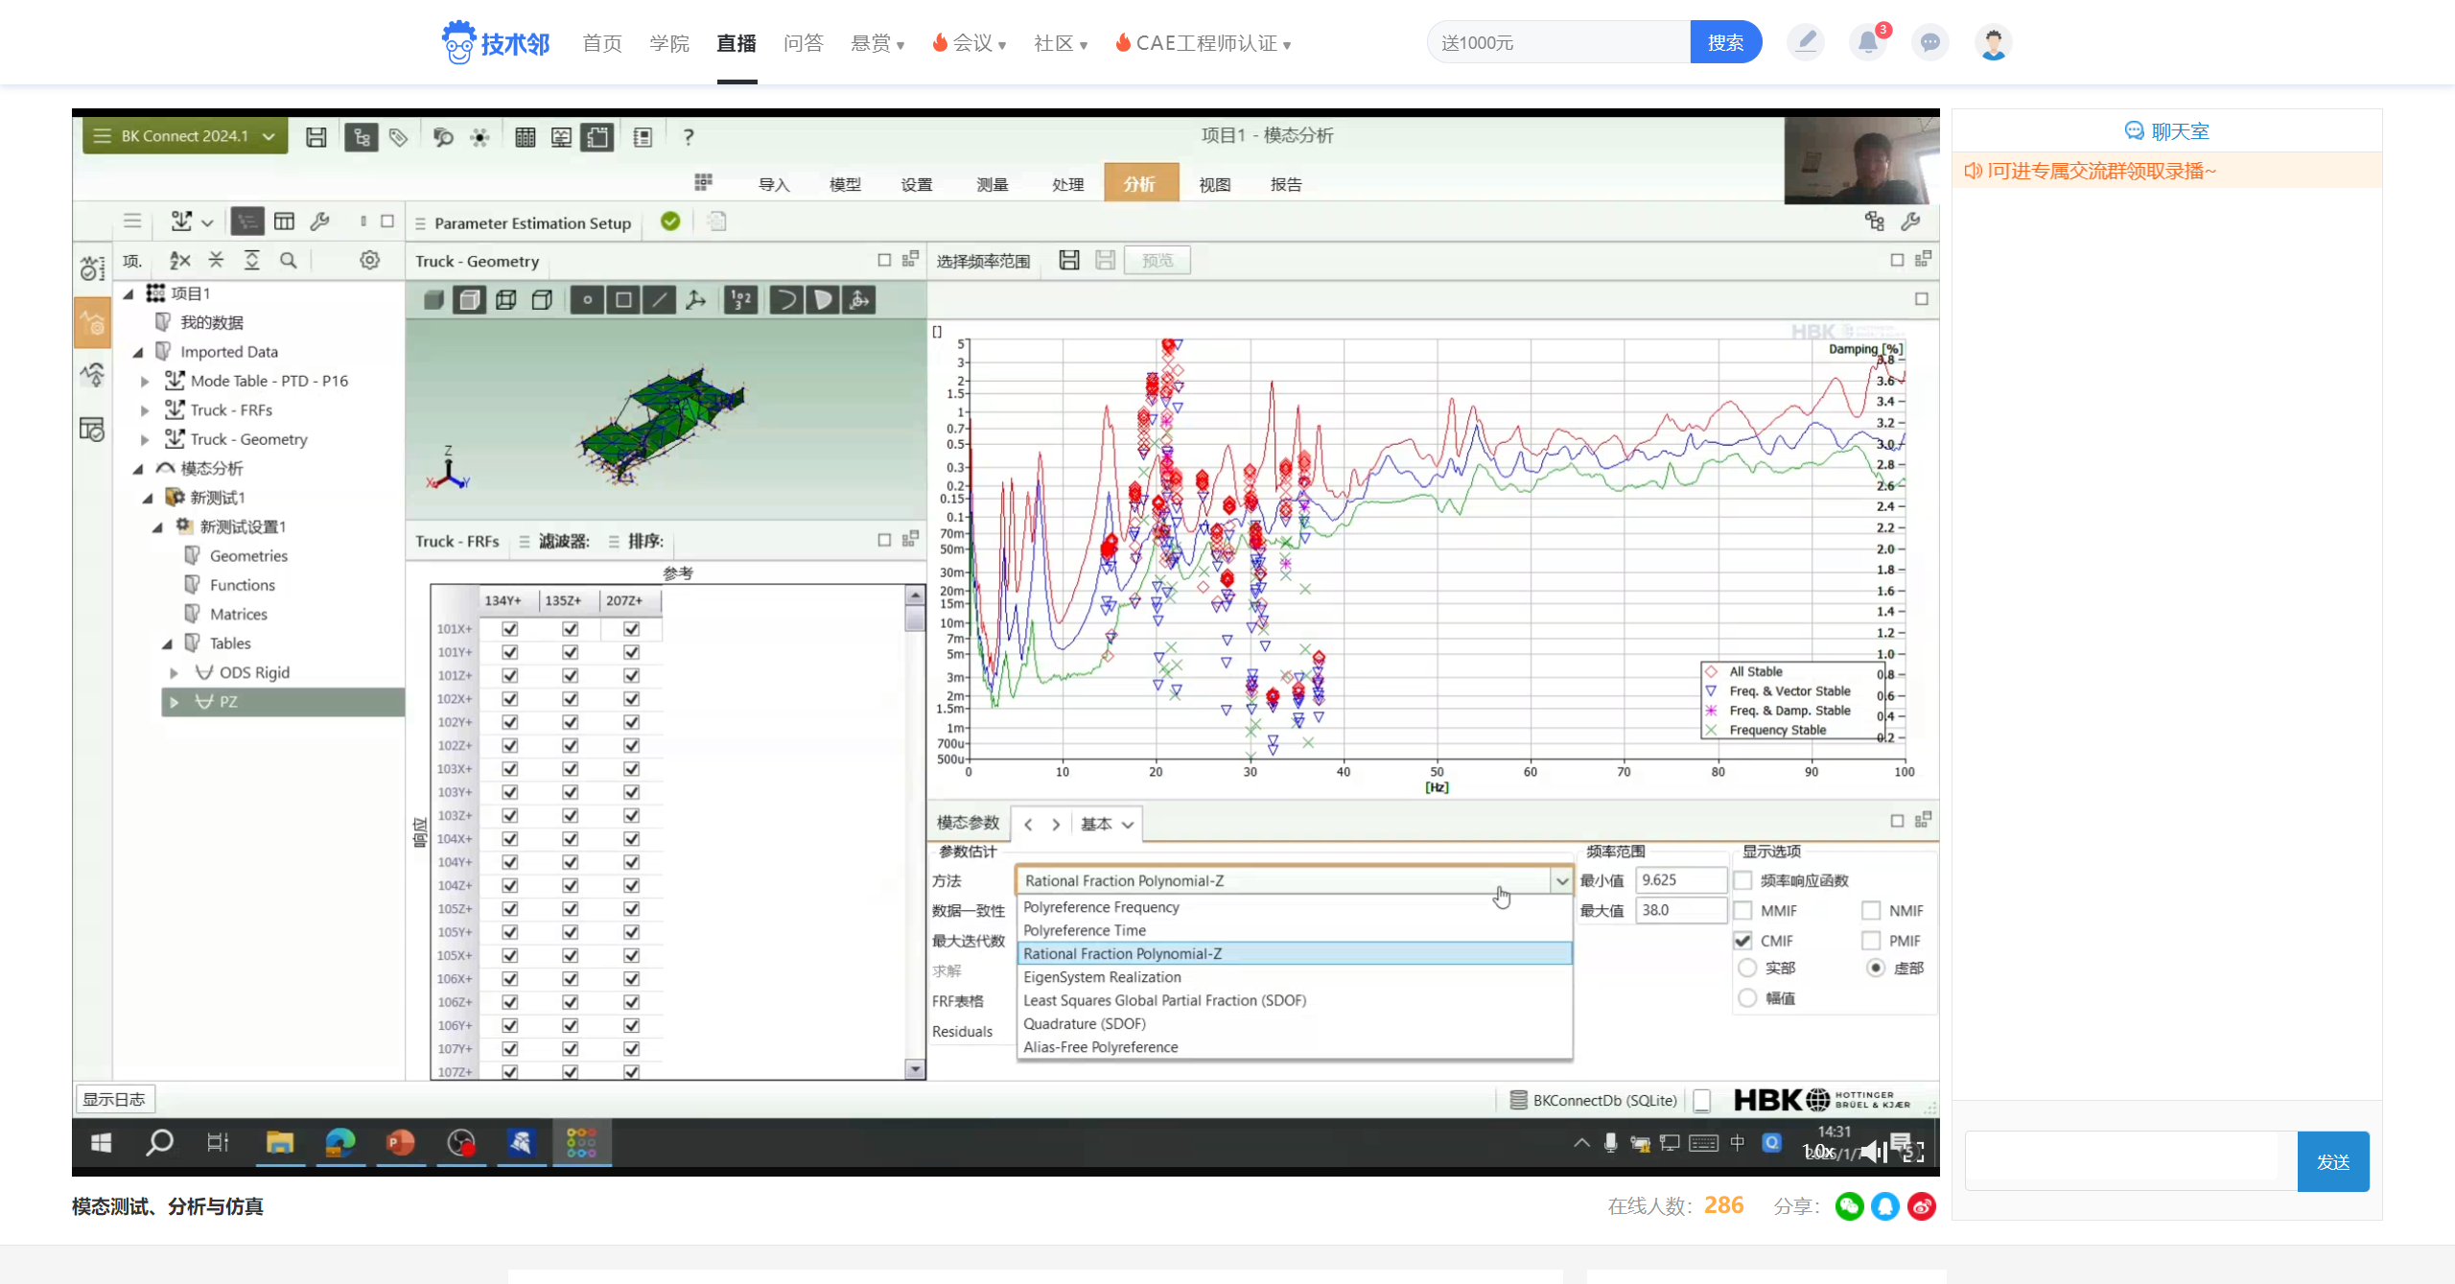Click the 发送 send button in chat
The image size is (2455, 1284).
pos(2333,1161)
